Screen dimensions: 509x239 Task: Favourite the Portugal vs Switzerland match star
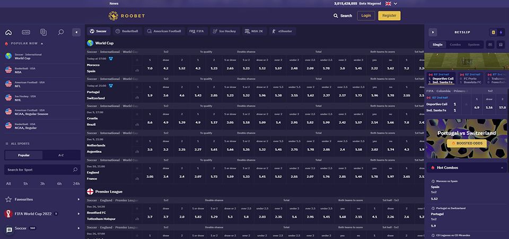coord(137,87)
